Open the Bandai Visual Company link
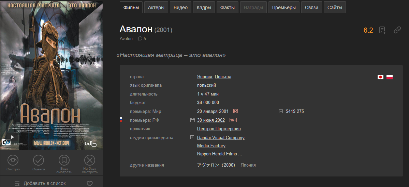This screenshot has height=187, width=409. coord(221,137)
